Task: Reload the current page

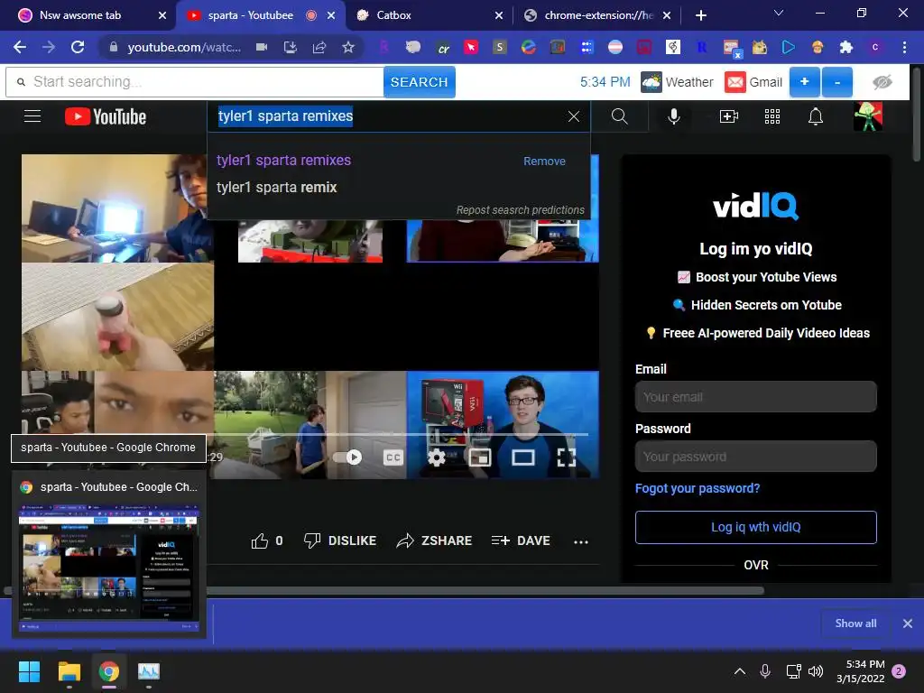Action: coord(78,47)
